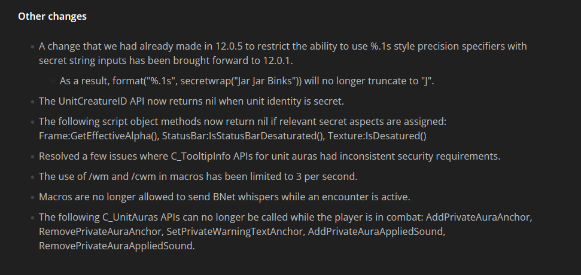Click "Frame:GetEffectiveAlpha()" method name
Viewport: 581px width, 275px height.
[x=98, y=136]
